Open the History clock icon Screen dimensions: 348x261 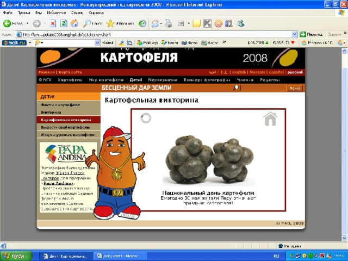pyautogui.click(x=142, y=23)
